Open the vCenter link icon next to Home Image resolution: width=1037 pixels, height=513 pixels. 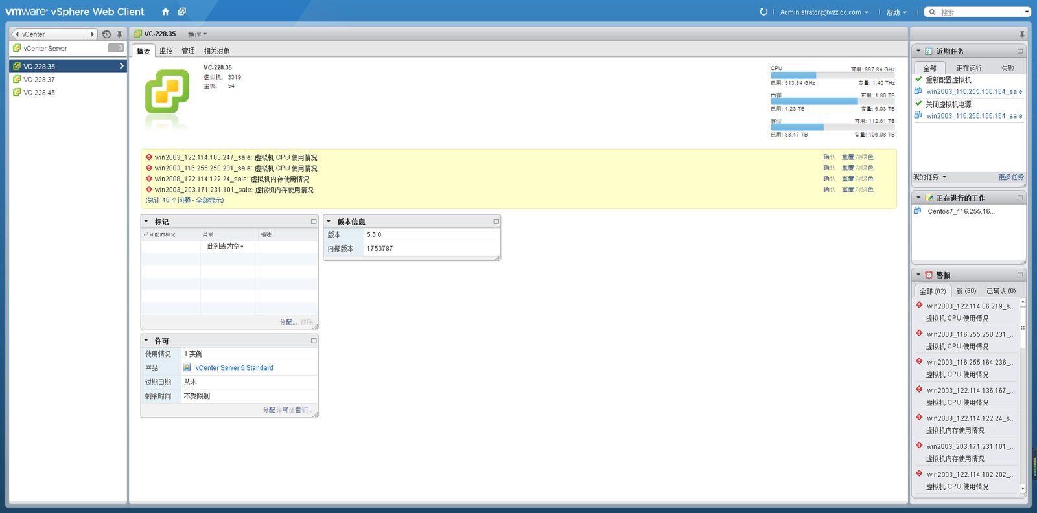coord(182,12)
